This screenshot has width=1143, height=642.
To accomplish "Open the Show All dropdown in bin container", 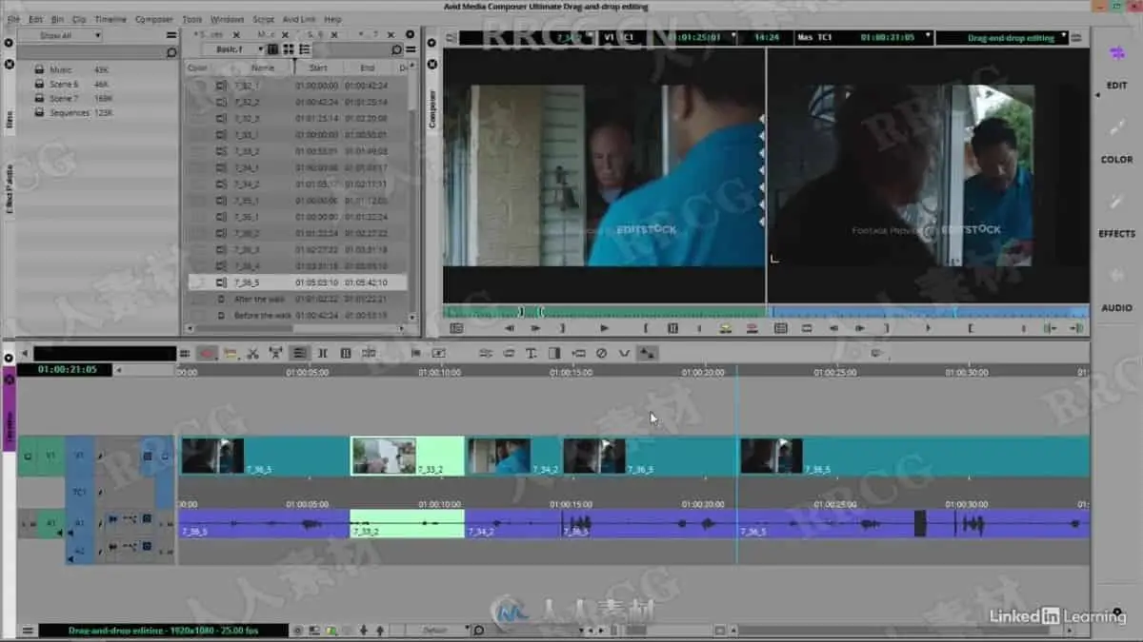I will 59,36.
